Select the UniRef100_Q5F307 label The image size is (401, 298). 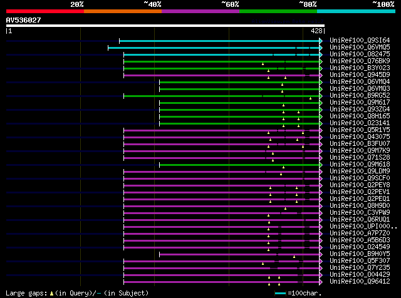[360, 261]
